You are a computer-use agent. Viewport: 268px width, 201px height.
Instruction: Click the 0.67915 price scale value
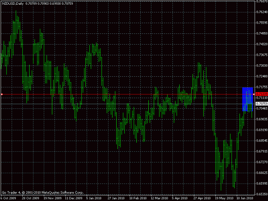[262, 151]
